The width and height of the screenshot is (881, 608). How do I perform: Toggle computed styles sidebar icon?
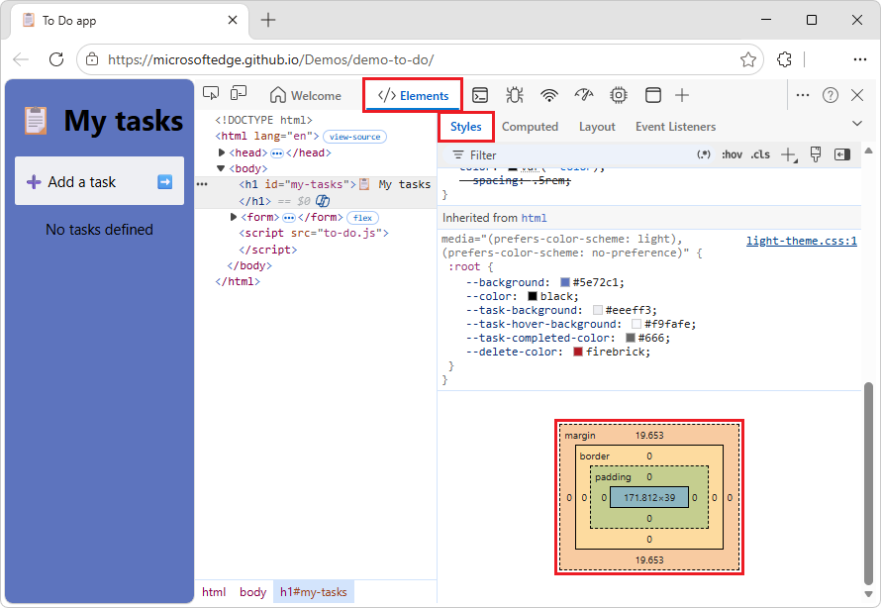pos(842,154)
